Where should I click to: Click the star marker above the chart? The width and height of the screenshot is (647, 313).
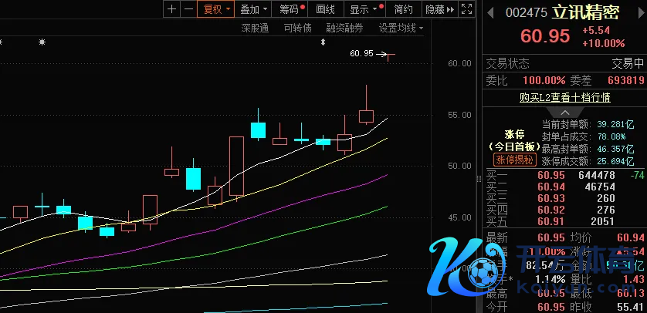pyautogui.click(x=42, y=42)
